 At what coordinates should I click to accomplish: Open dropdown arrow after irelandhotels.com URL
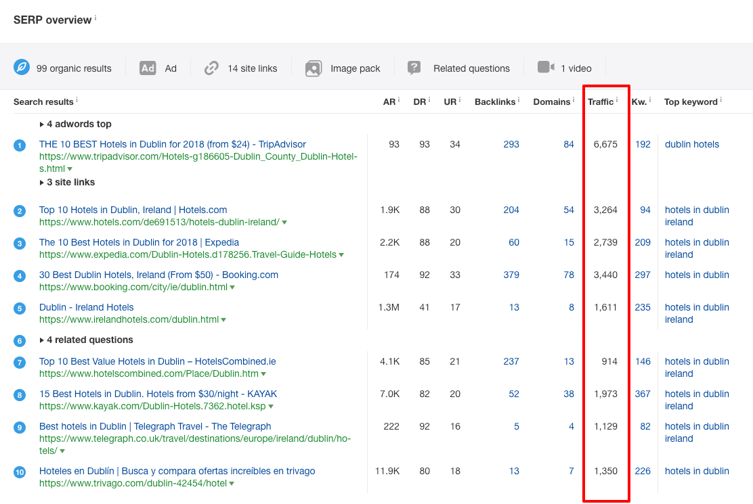[223, 320]
